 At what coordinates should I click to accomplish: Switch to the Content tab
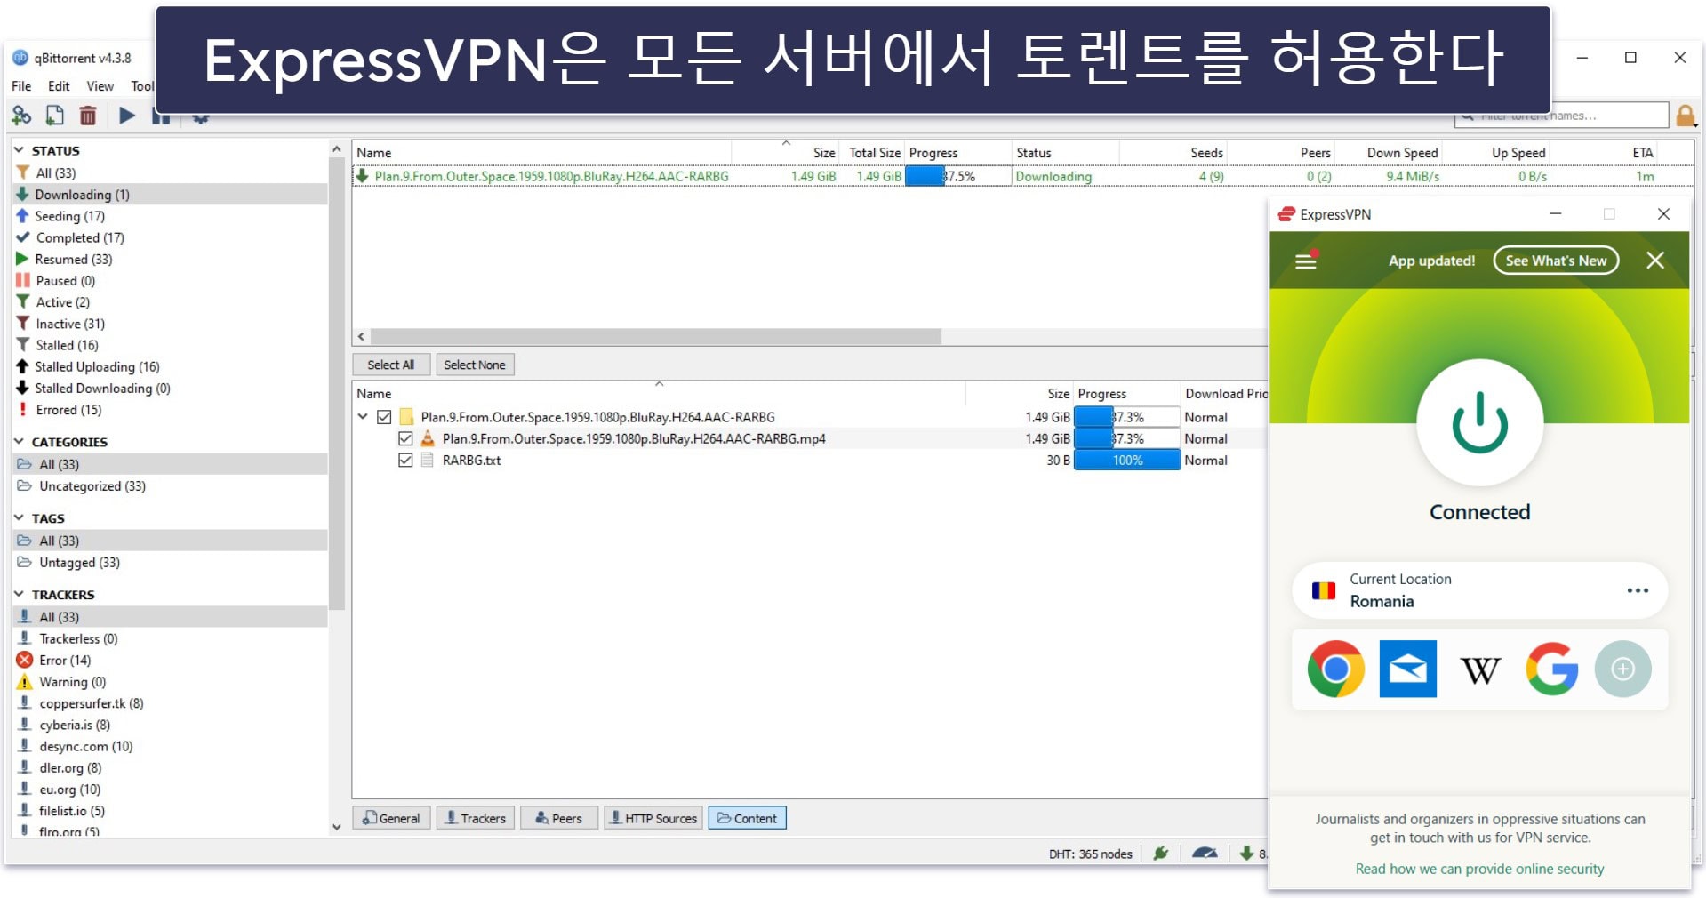tap(747, 818)
